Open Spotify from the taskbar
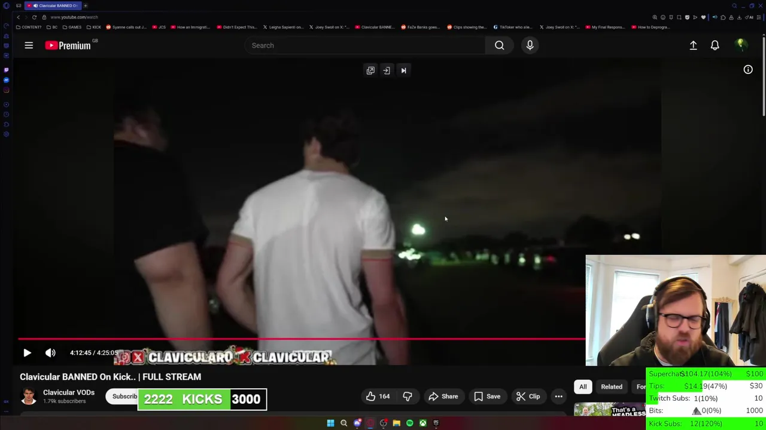The width and height of the screenshot is (766, 430). click(x=409, y=423)
